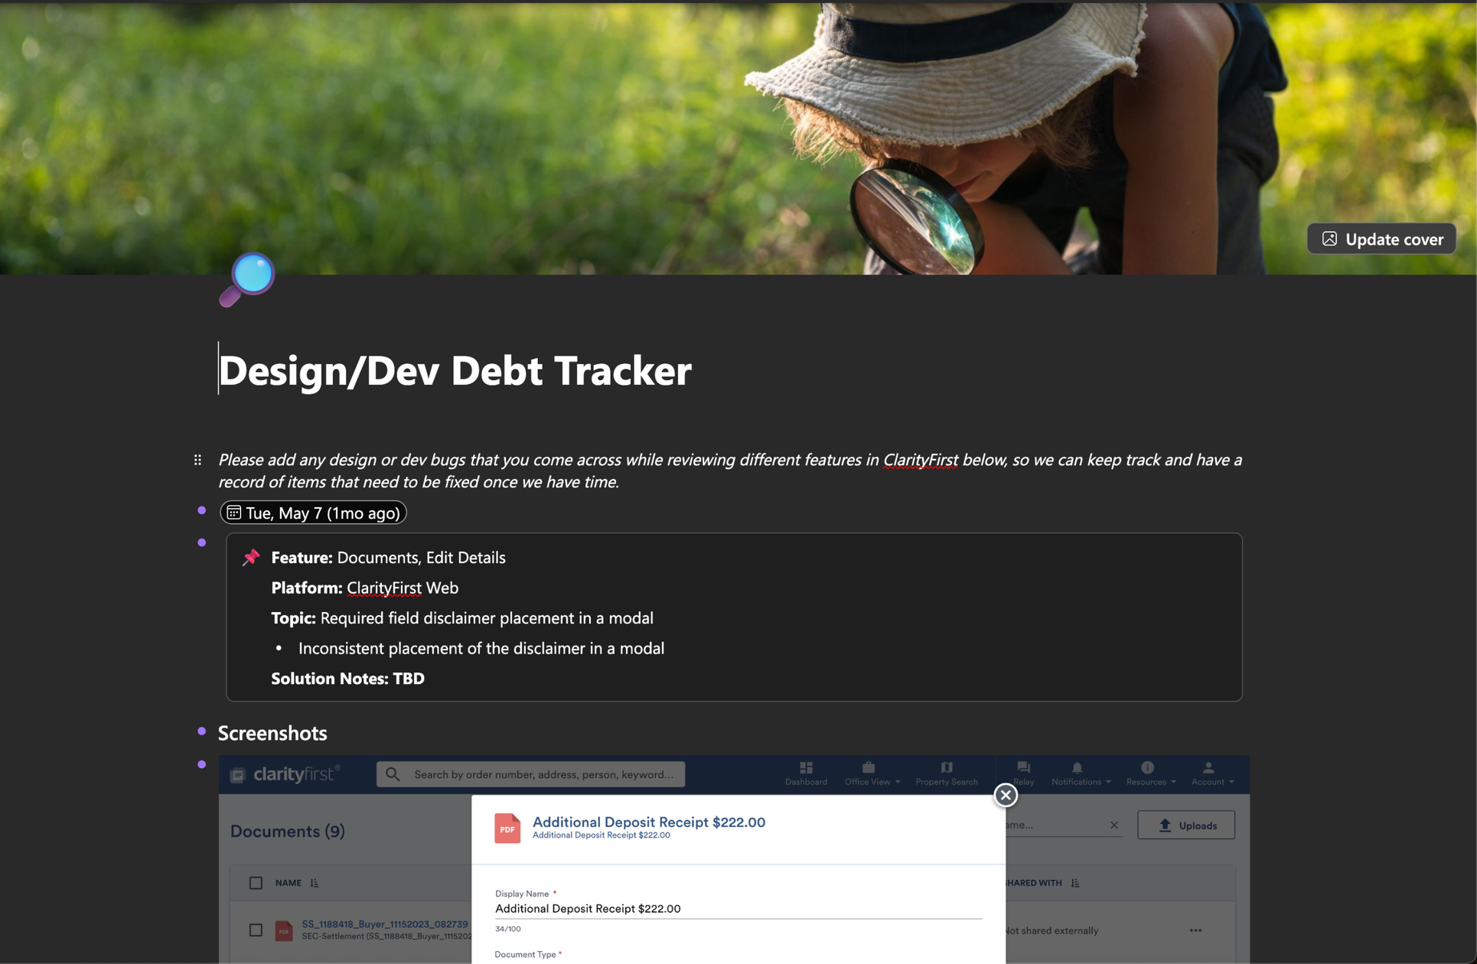The height and width of the screenshot is (964, 1477).
Task: Open the Tue, May 7 date chip
Action: (313, 513)
